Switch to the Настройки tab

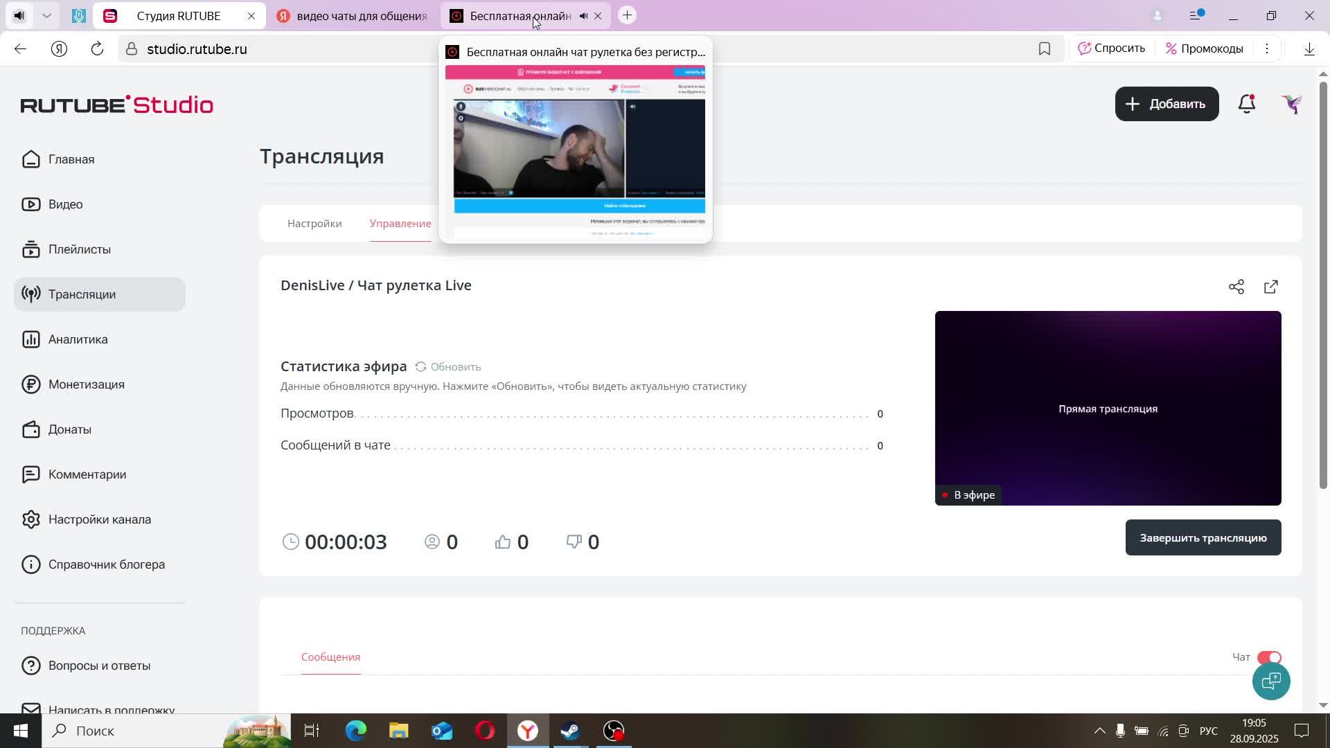click(x=314, y=223)
